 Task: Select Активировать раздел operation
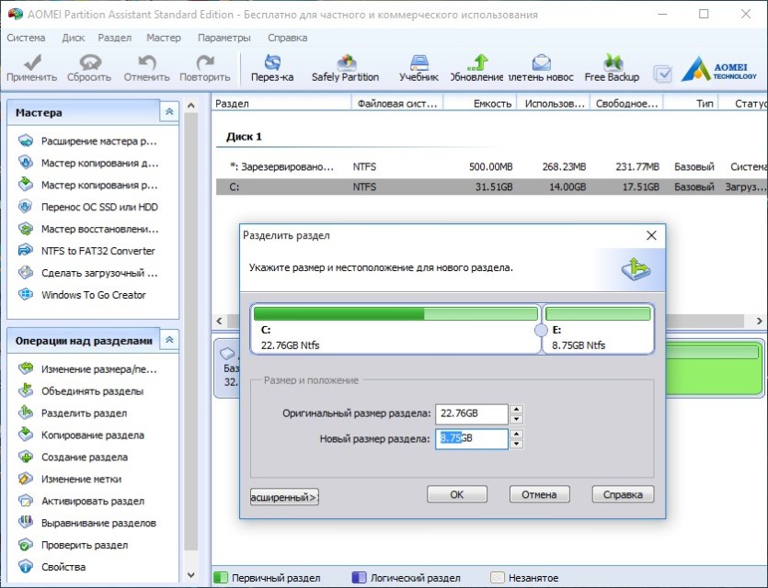(x=81, y=501)
